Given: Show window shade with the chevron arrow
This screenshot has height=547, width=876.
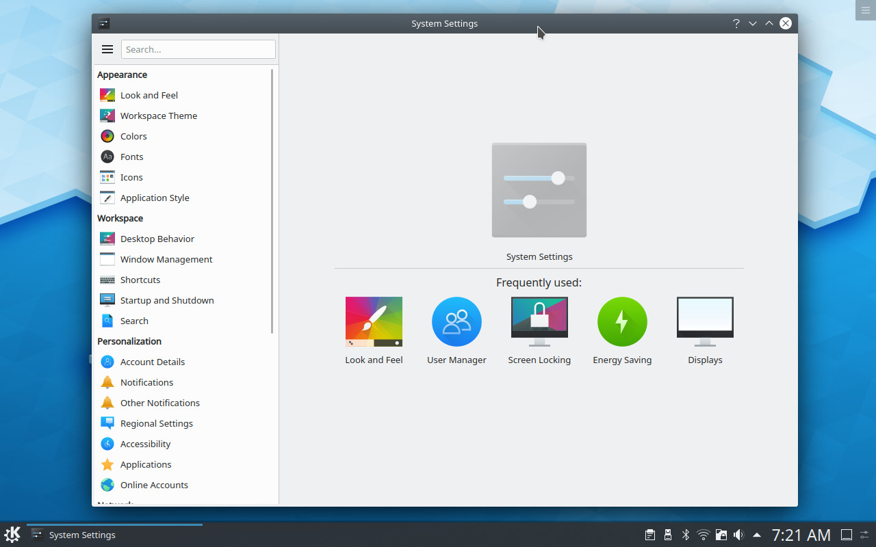Looking at the screenshot, I should click(x=769, y=23).
